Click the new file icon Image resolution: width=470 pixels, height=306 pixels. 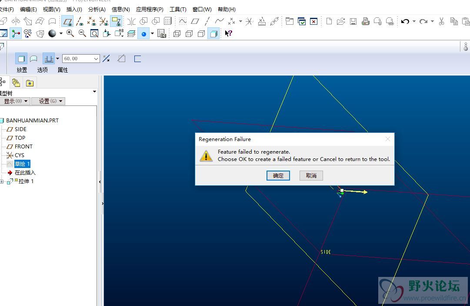[329, 21]
